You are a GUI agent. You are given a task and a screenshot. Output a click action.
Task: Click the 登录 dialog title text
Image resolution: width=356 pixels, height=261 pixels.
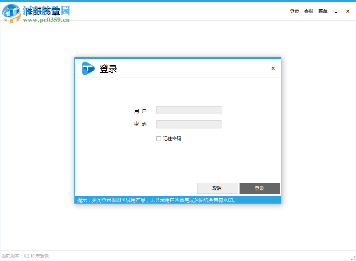pos(108,69)
